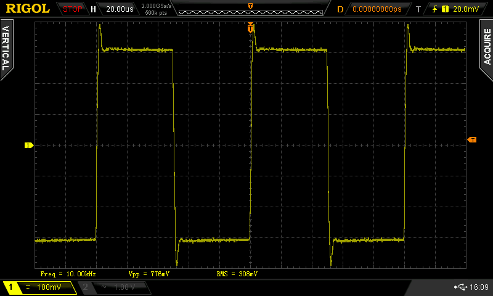Click the orange D delay label
Screen dimensions: 493x296
(340, 9)
